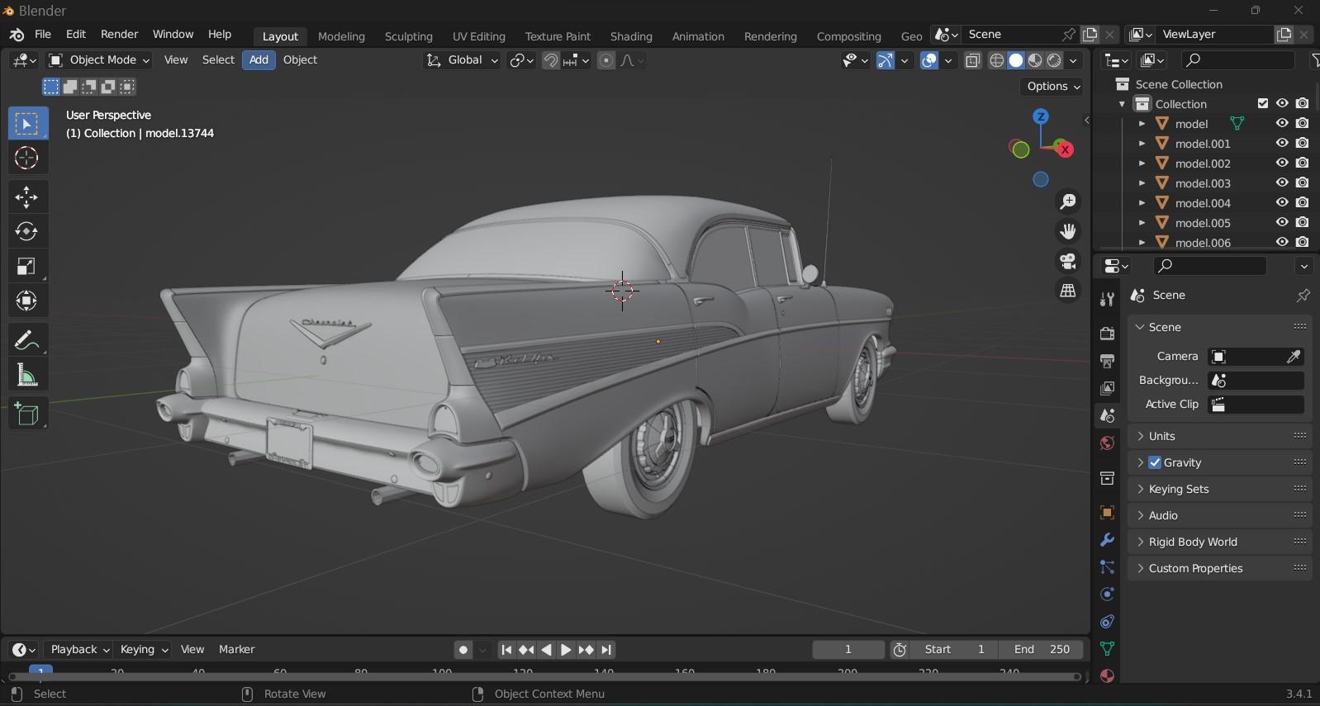Screen dimensions: 1320x706
Task: Toggle proportional editing button
Action: pos(606,60)
